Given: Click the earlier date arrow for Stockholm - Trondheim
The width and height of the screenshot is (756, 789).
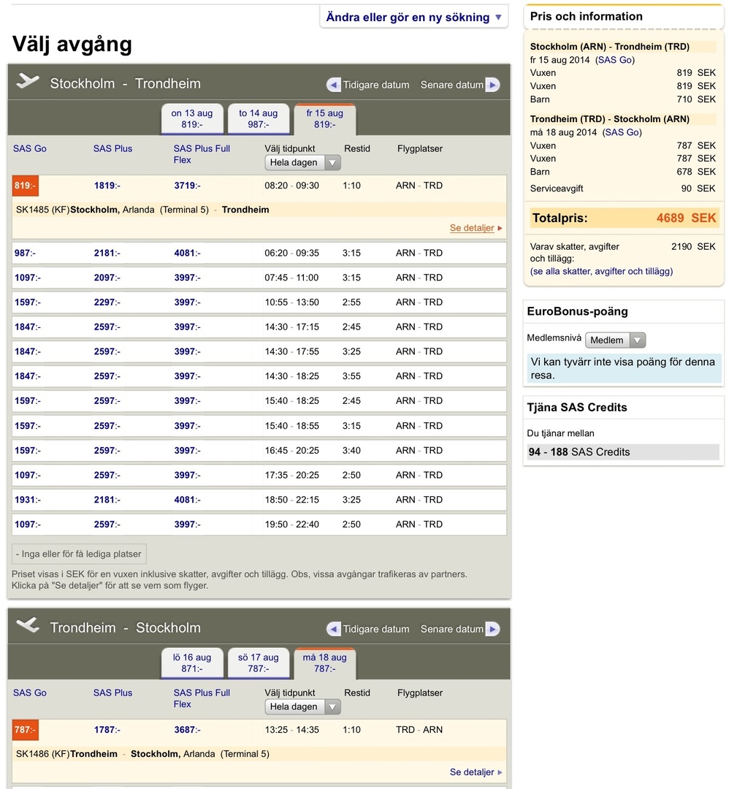Looking at the screenshot, I should (334, 85).
